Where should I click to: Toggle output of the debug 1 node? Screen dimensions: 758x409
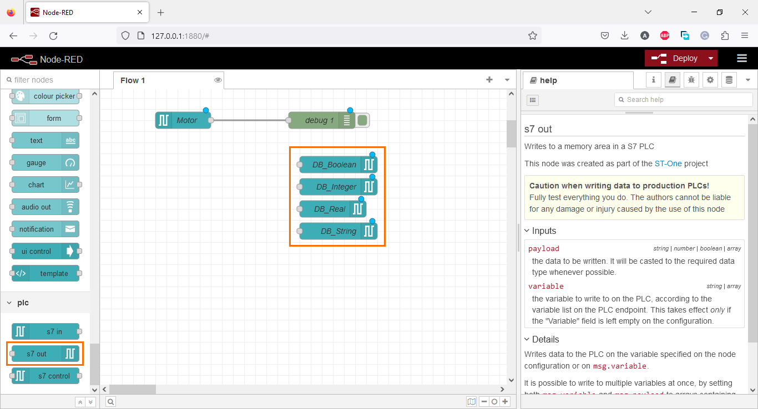pos(362,120)
